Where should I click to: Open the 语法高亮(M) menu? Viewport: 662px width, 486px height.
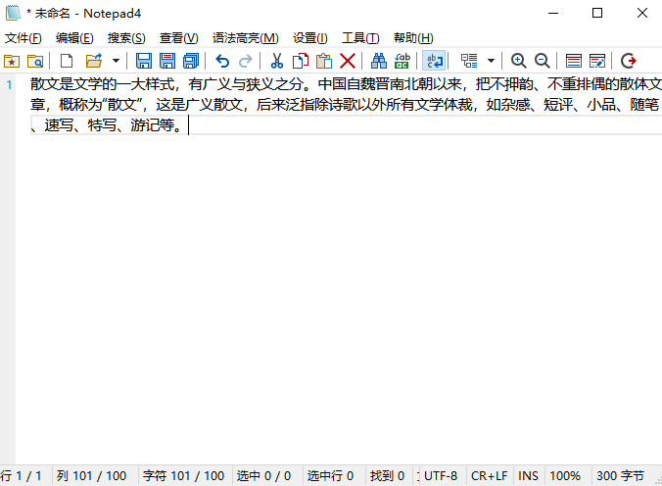[x=245, y=38]
